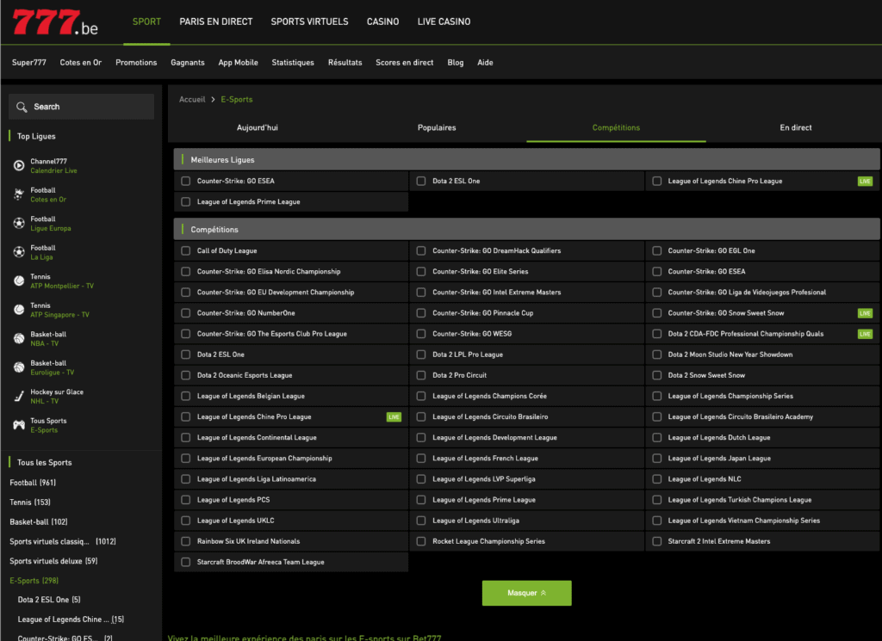Viewport: 882px width, 641px height.
Task: Open the Statistiques page
Action: coord(293,62)
